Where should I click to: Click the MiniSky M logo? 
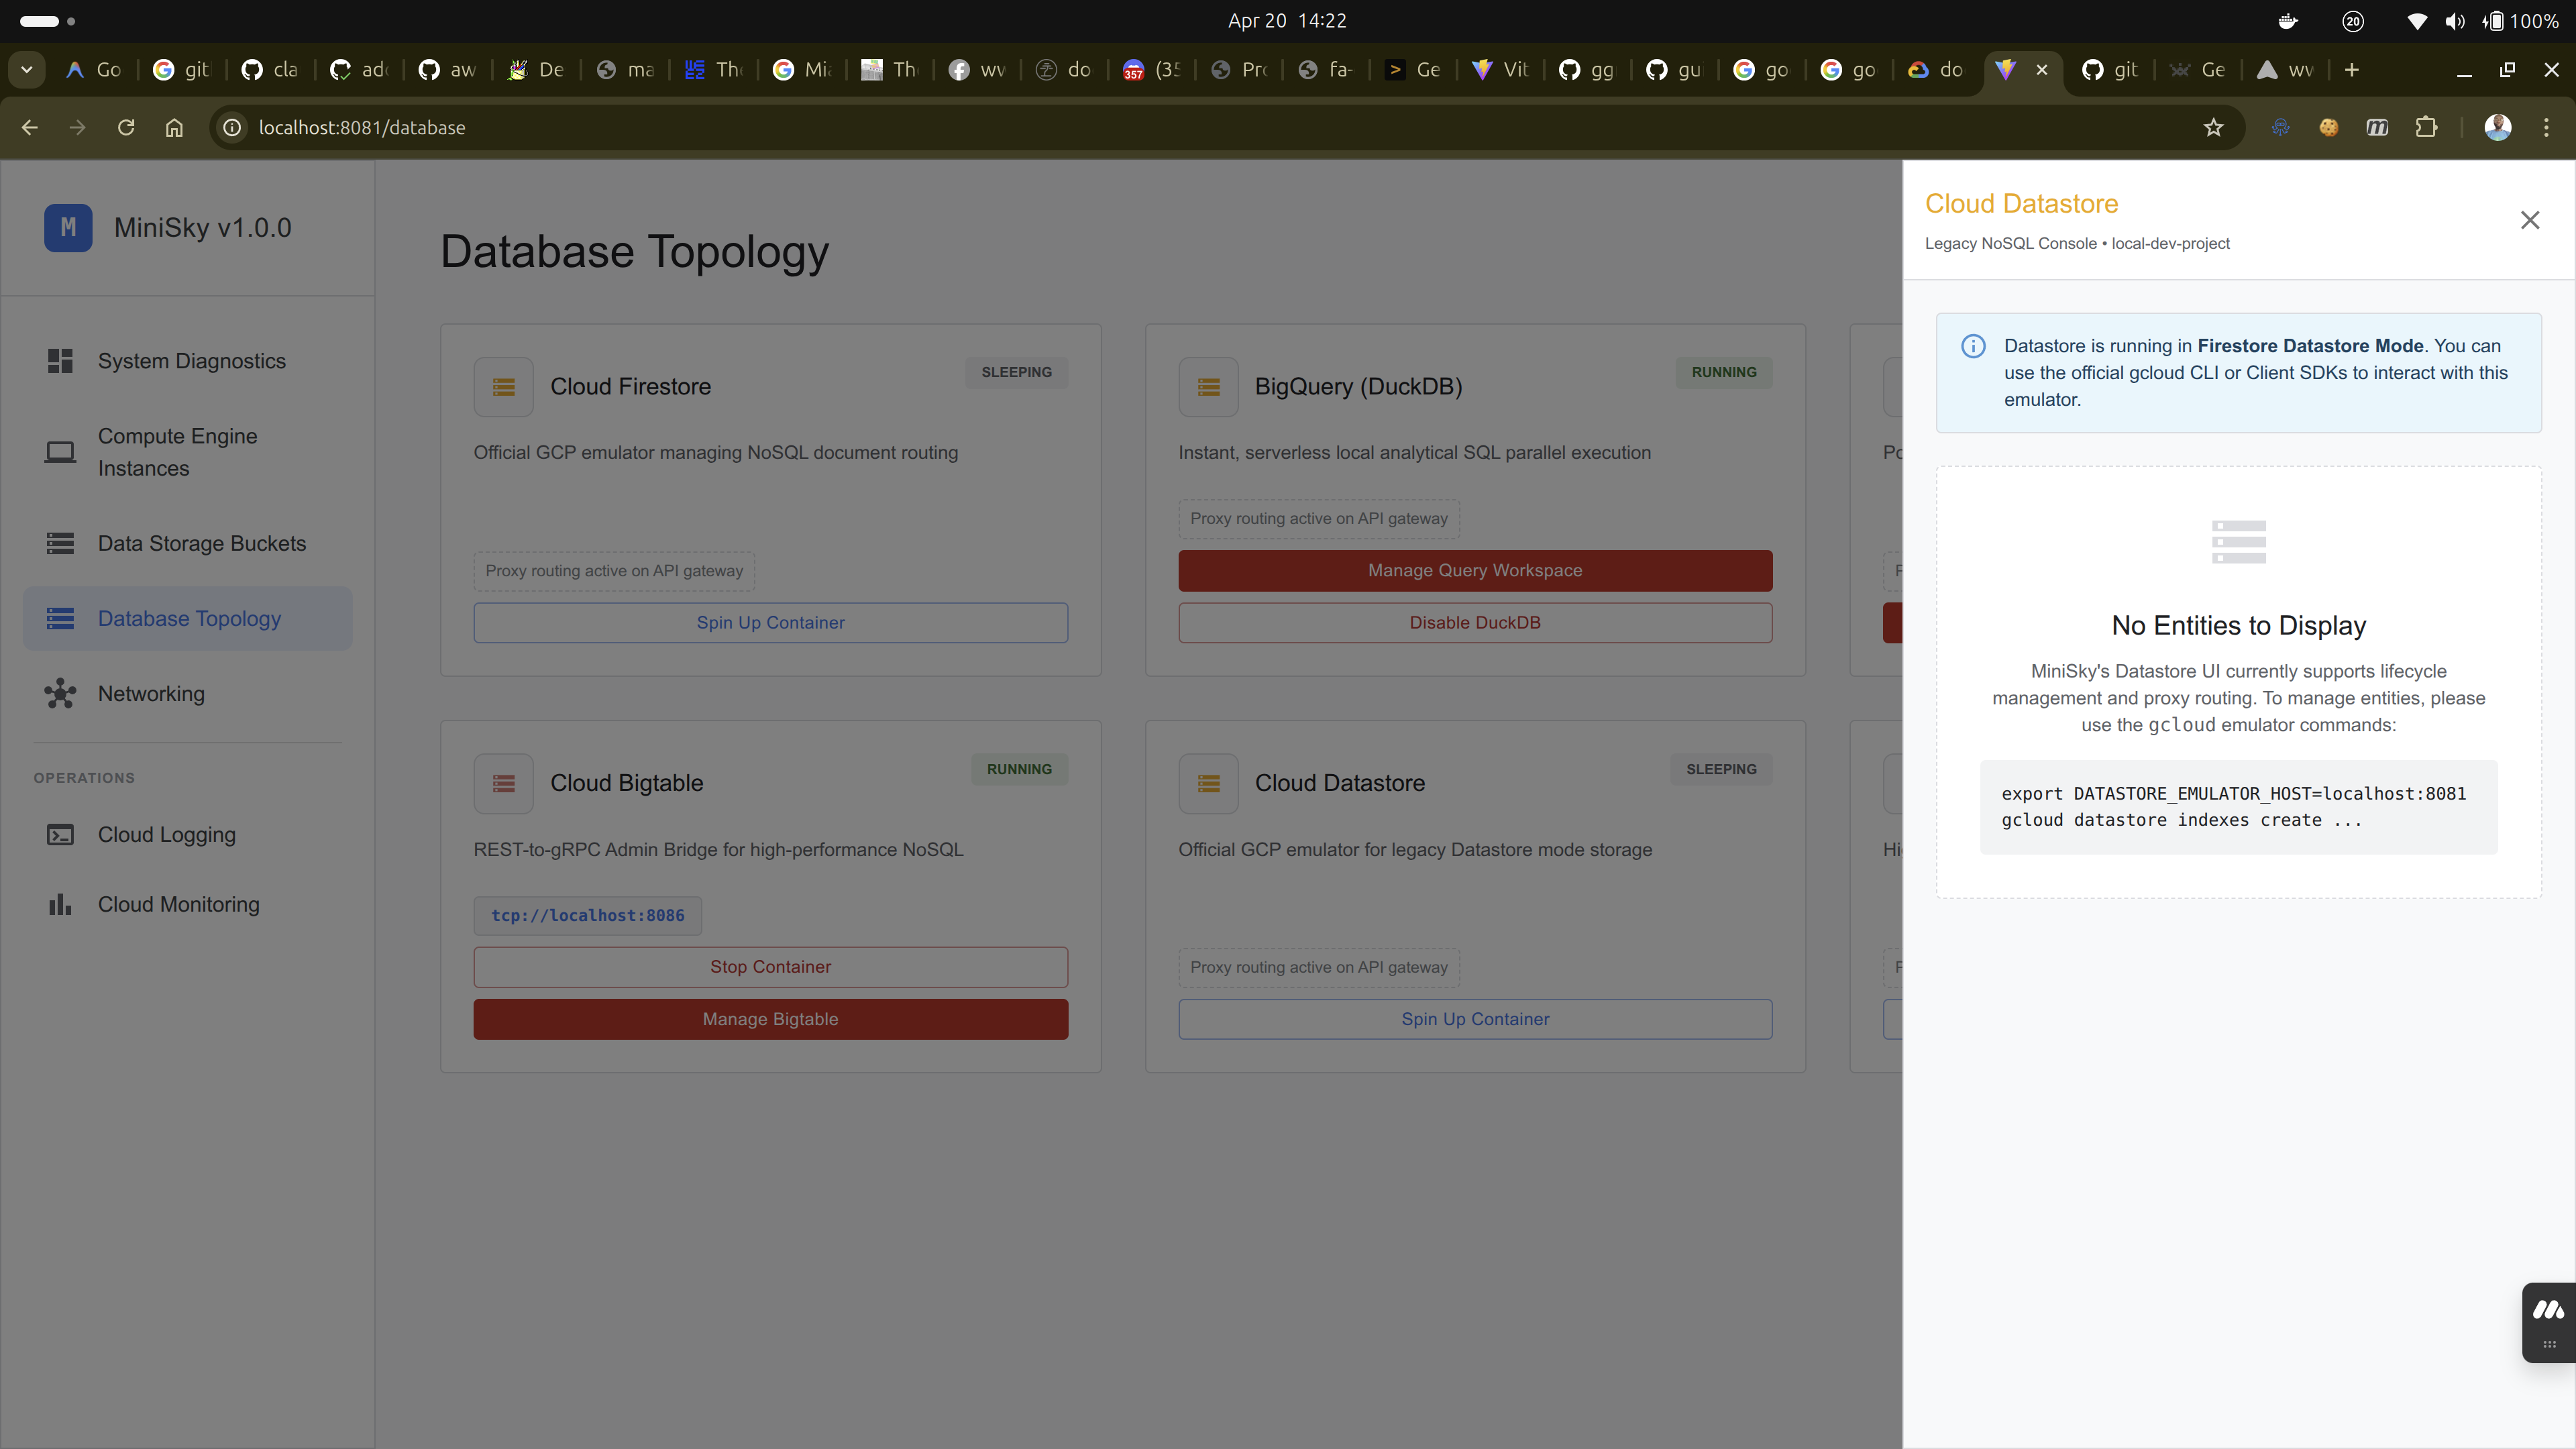click(68, 228)
